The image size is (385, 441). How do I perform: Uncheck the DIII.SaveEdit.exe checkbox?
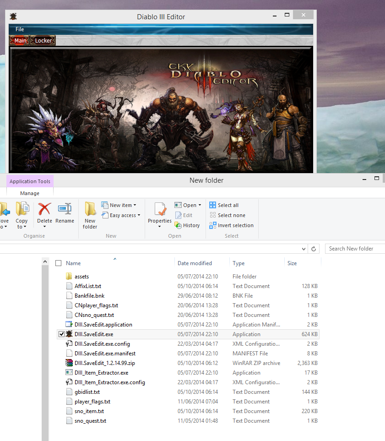61,334
